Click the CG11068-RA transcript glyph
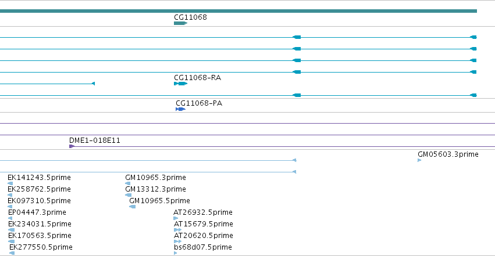The width and height of the screenshot is (495, 256). [180, 84]
